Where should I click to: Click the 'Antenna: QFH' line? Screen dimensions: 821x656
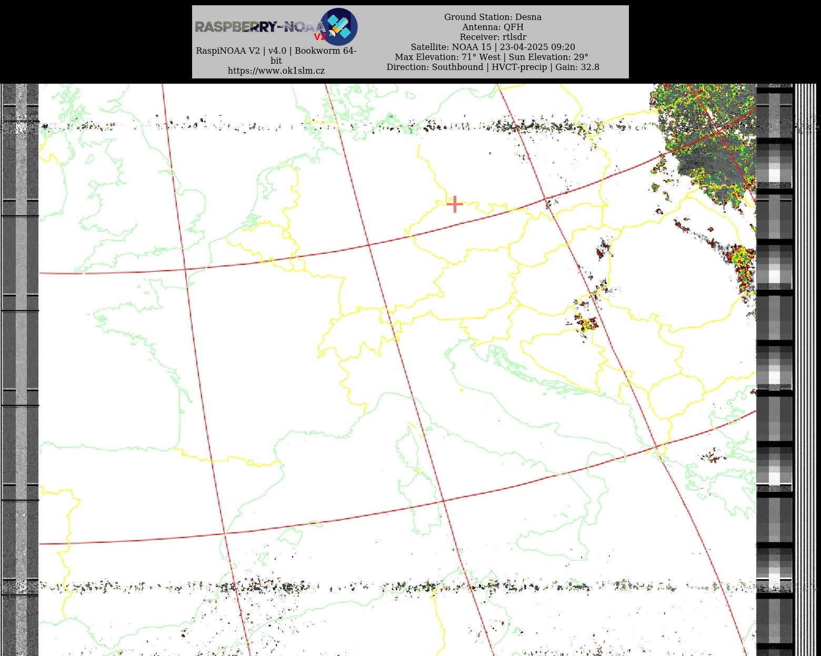[x=493, y=27]
